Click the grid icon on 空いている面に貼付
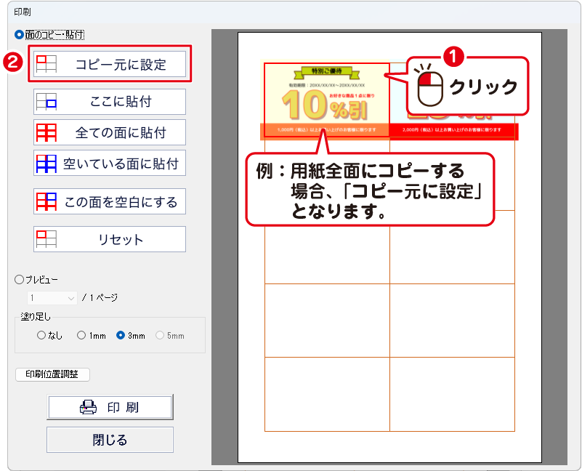The width and height of the screenshot is (582, 471). click(46, 164)
